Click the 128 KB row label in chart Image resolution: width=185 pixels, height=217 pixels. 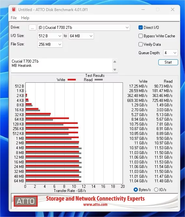[x=18, y=124]
